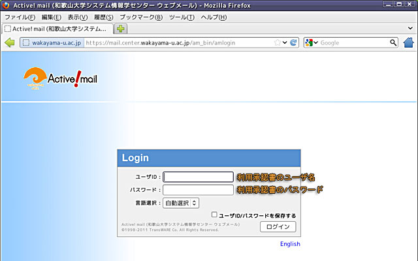The image size is (418, 261).
Task: Open the 履歴(S) menu
Action: 103,18
